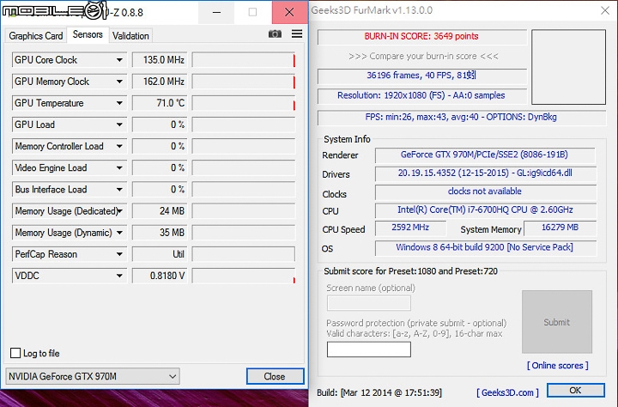Click the FPS min:26 max:43 avg:40 field
Viewport: 618px width, 407px height.
click(x=462, y=118)
